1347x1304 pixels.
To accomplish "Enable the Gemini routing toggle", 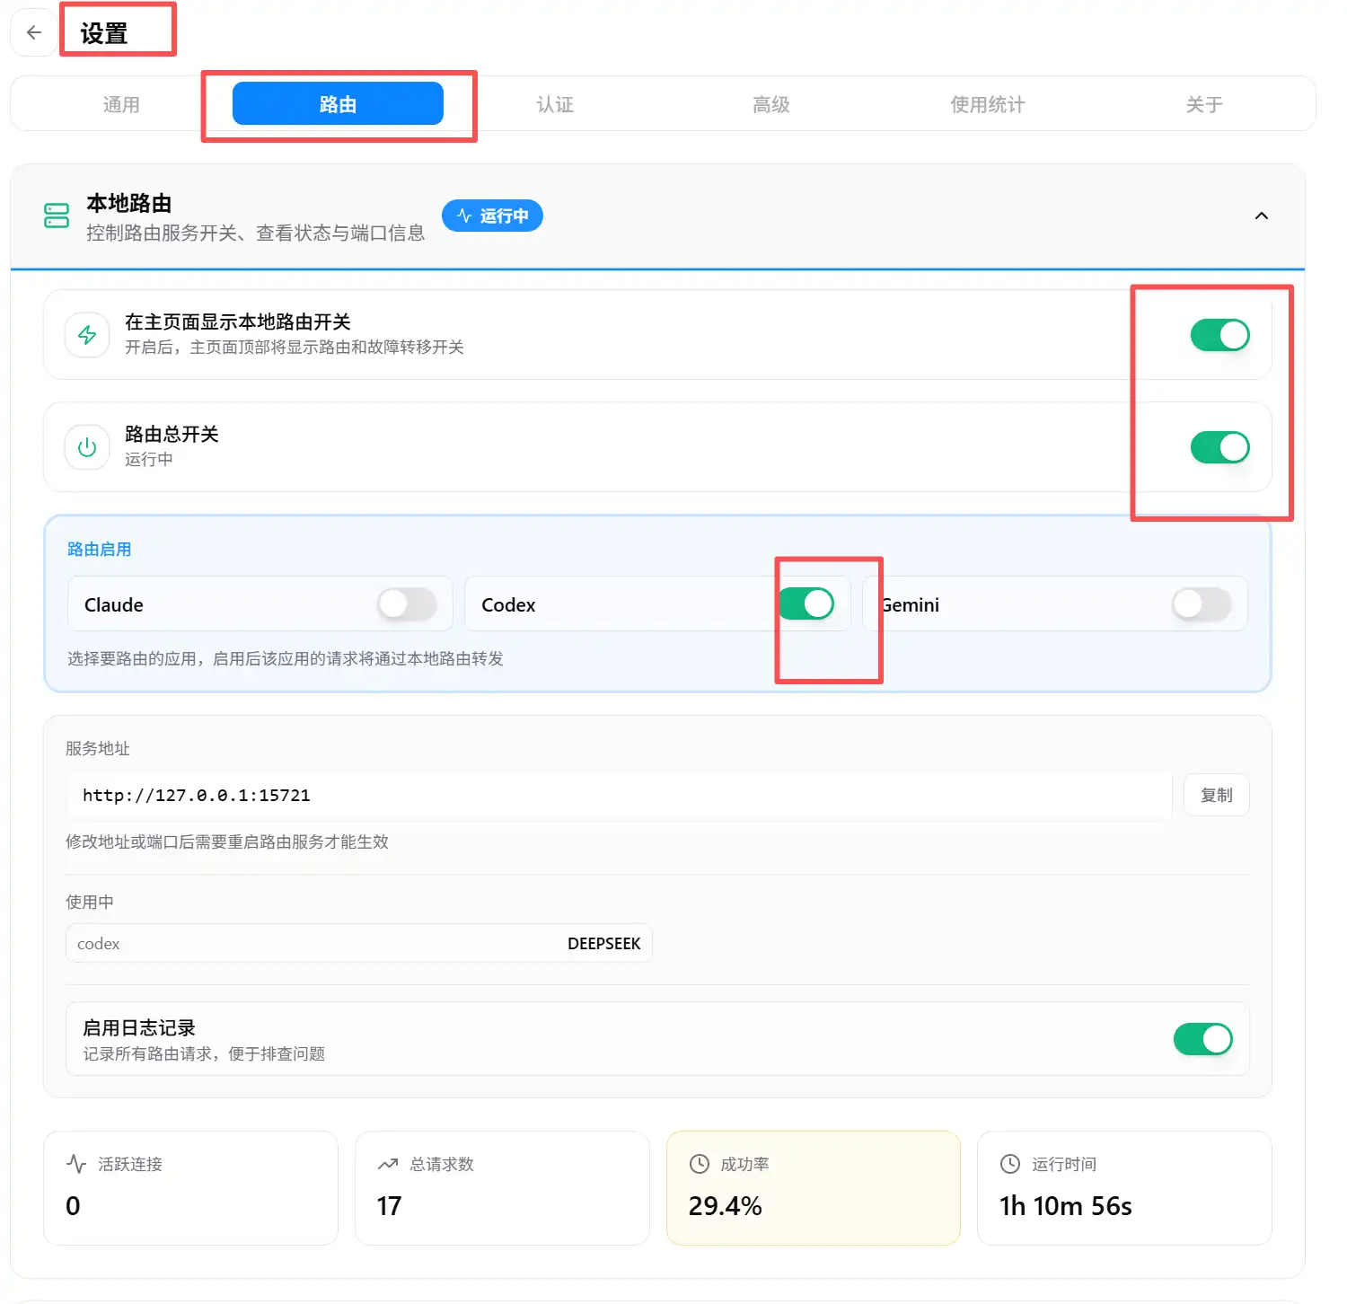I will pyautogui.click(x=1202, y=604).
